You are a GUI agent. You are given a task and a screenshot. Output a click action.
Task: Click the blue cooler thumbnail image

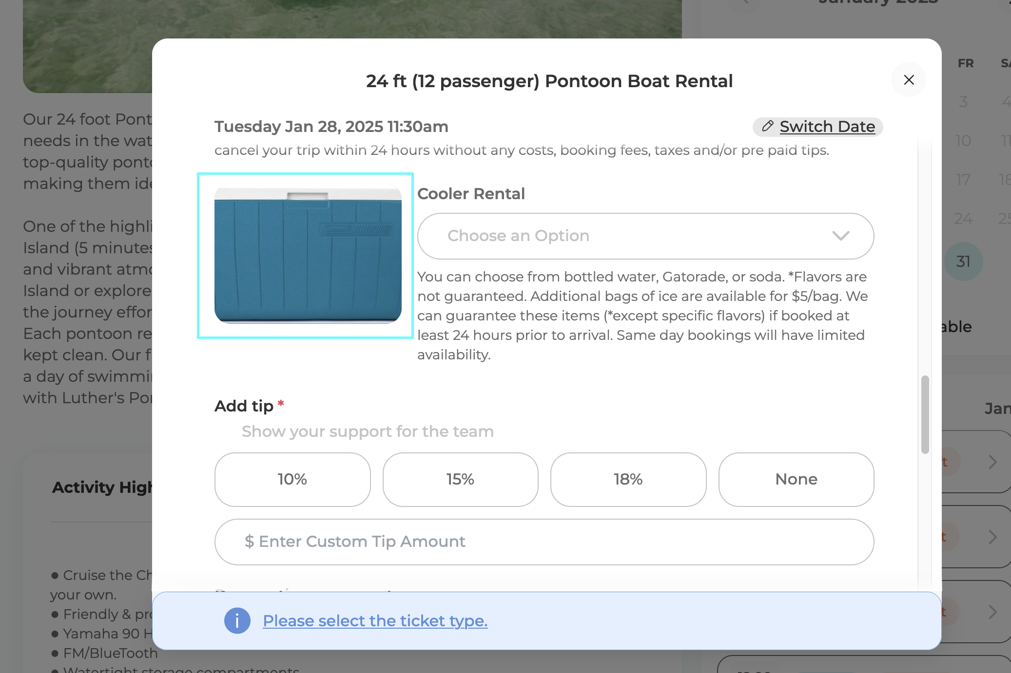[x=308, y=254]
